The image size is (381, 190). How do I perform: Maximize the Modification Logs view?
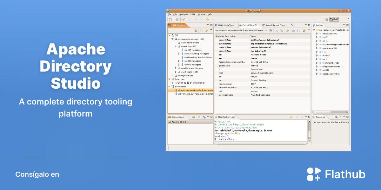[x=309, y=117]
